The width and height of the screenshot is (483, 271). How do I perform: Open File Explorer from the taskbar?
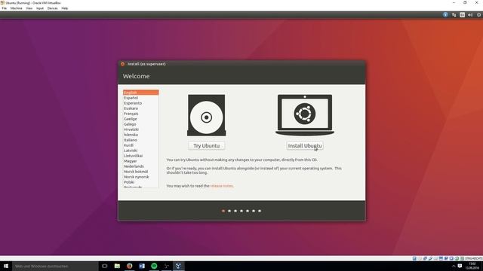[x=117, y=266]
